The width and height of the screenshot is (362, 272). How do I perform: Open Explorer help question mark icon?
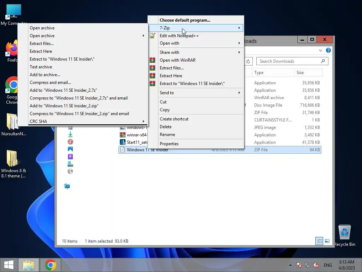tap(328, 50)
